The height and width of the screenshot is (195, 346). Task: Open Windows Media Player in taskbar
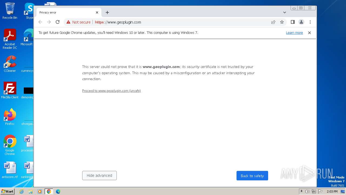click(40, 191)
